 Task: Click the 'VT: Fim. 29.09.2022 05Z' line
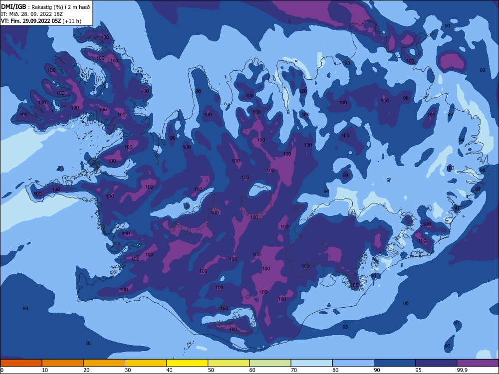tap(31, 21)
